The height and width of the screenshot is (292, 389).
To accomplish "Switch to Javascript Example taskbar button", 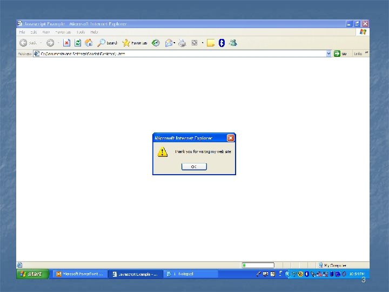I will [x=136, y=274].
